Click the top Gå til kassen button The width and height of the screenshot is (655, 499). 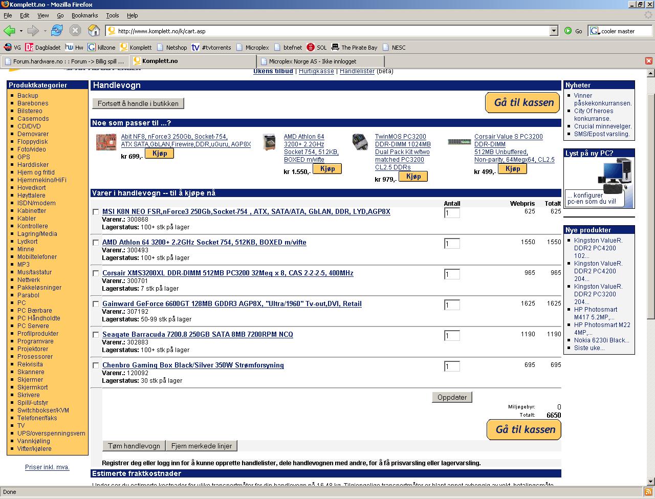coord(522,102)
